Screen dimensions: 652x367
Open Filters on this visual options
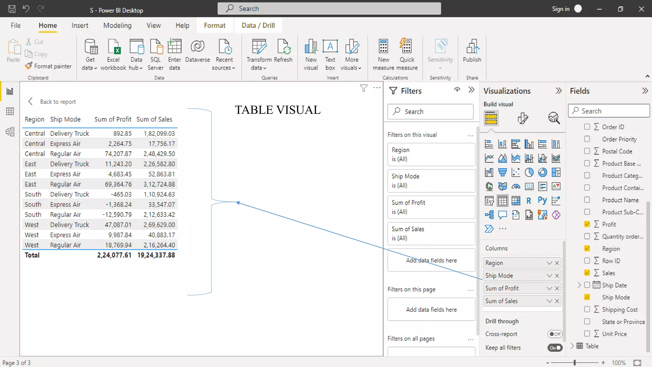click(471, 135)
